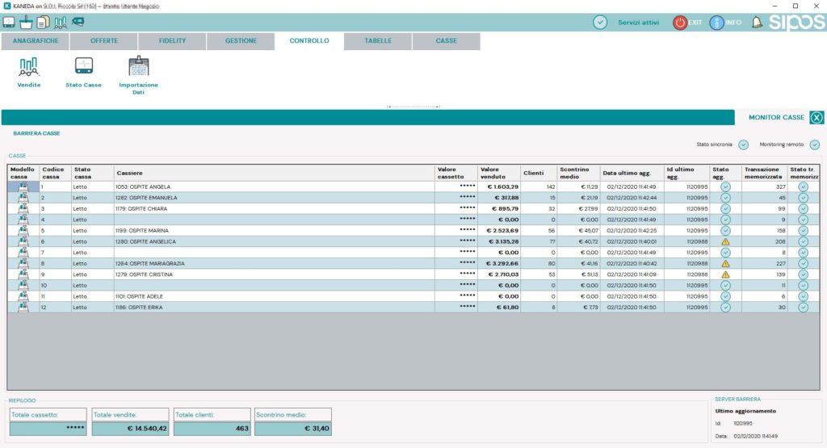Screen dimensions: 827x448
Task: Sort by the Valore venduto column header
Action: [497, 173]
